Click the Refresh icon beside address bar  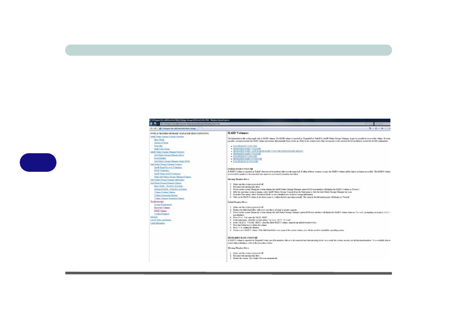(368, 124)
